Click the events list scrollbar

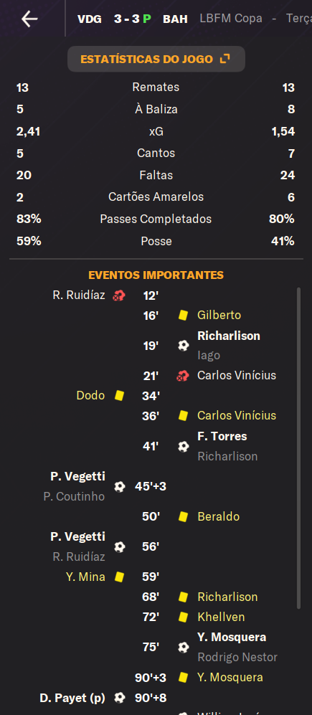299,448
